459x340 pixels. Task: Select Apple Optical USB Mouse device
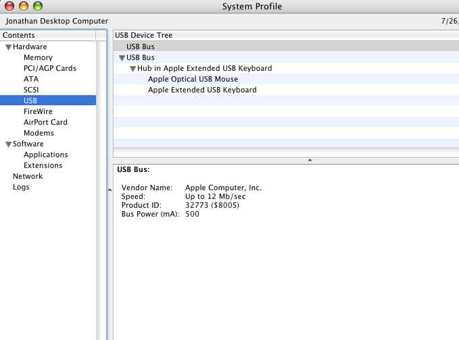(x=193, y=80)
